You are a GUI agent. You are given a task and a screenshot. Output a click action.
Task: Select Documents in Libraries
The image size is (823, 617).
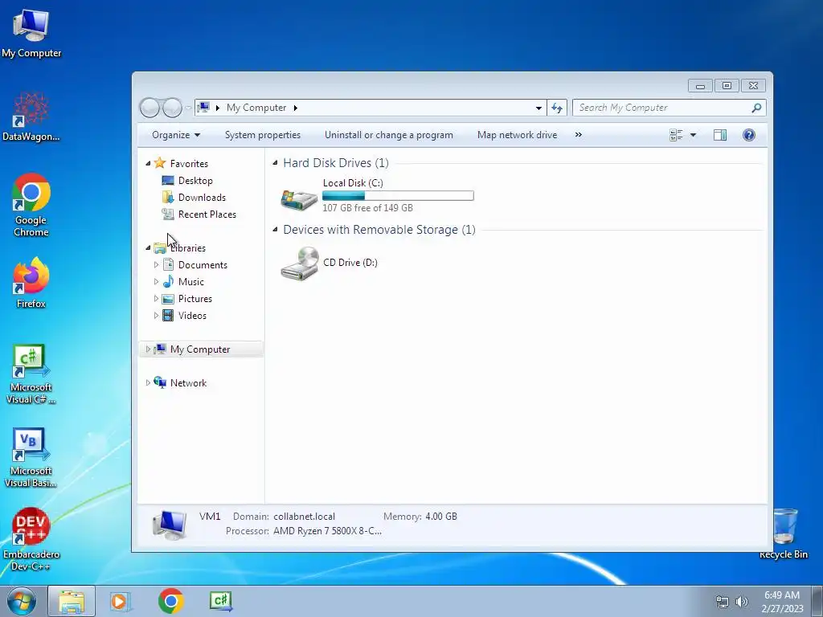(x=203, y=265)
